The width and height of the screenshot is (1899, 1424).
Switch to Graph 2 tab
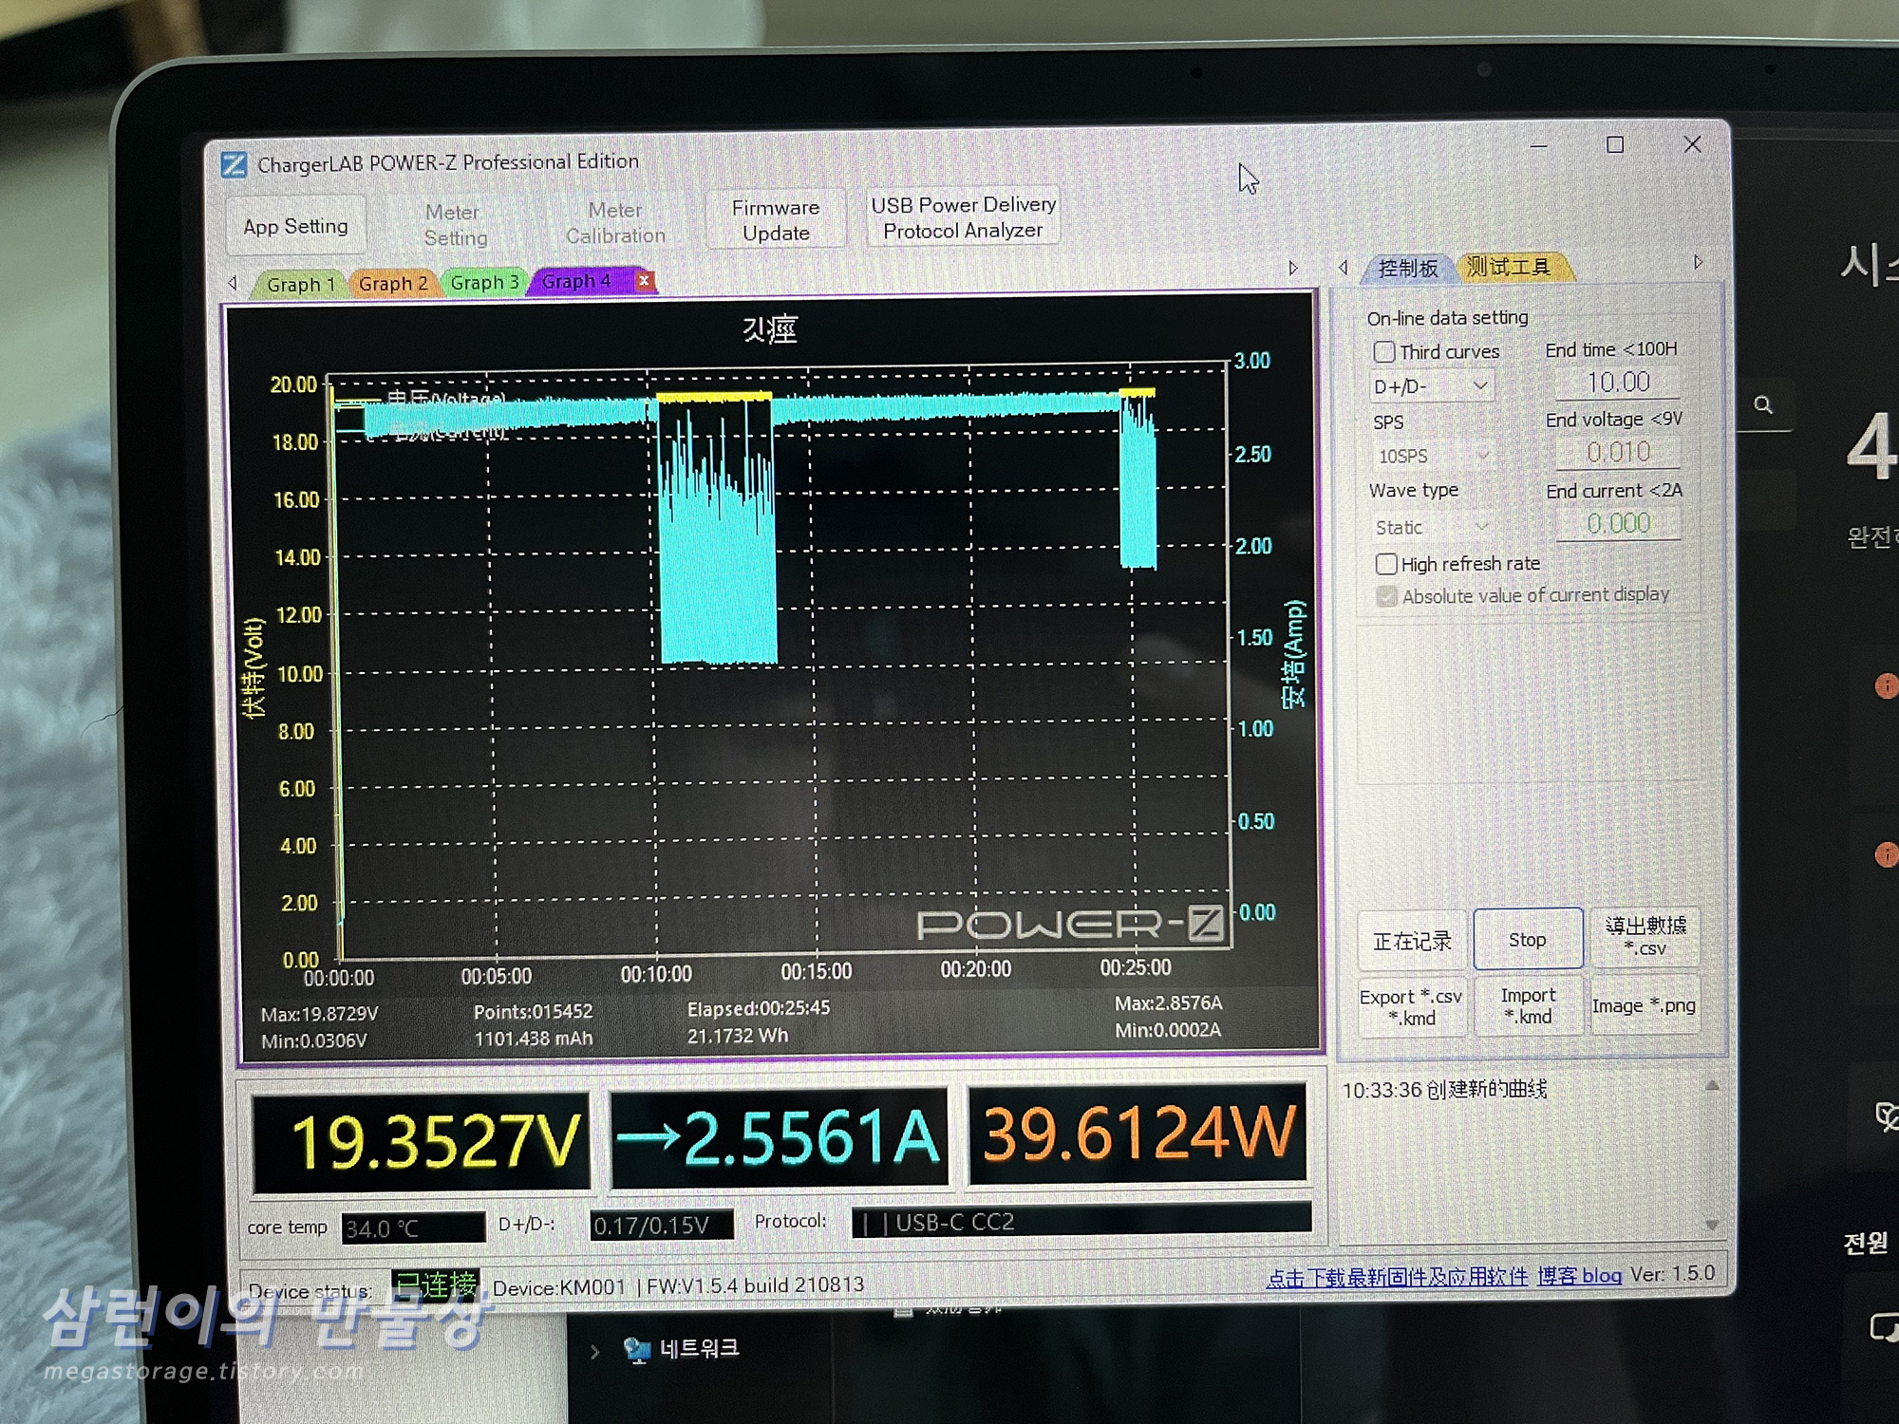(x=393, y=283)
